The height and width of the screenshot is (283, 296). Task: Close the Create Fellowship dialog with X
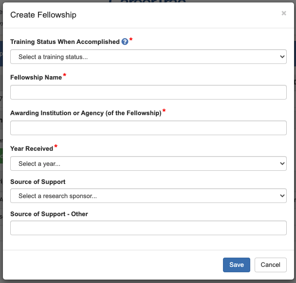284,14
